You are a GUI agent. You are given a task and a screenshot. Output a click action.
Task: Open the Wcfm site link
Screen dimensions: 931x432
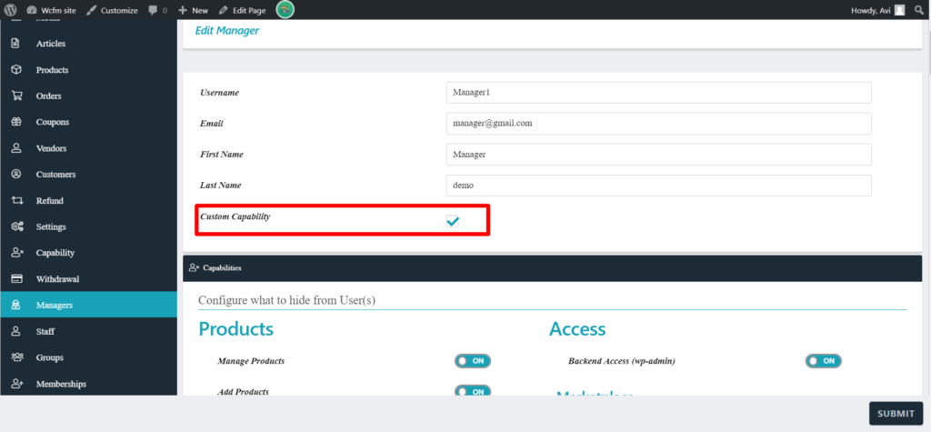point(52,10)
